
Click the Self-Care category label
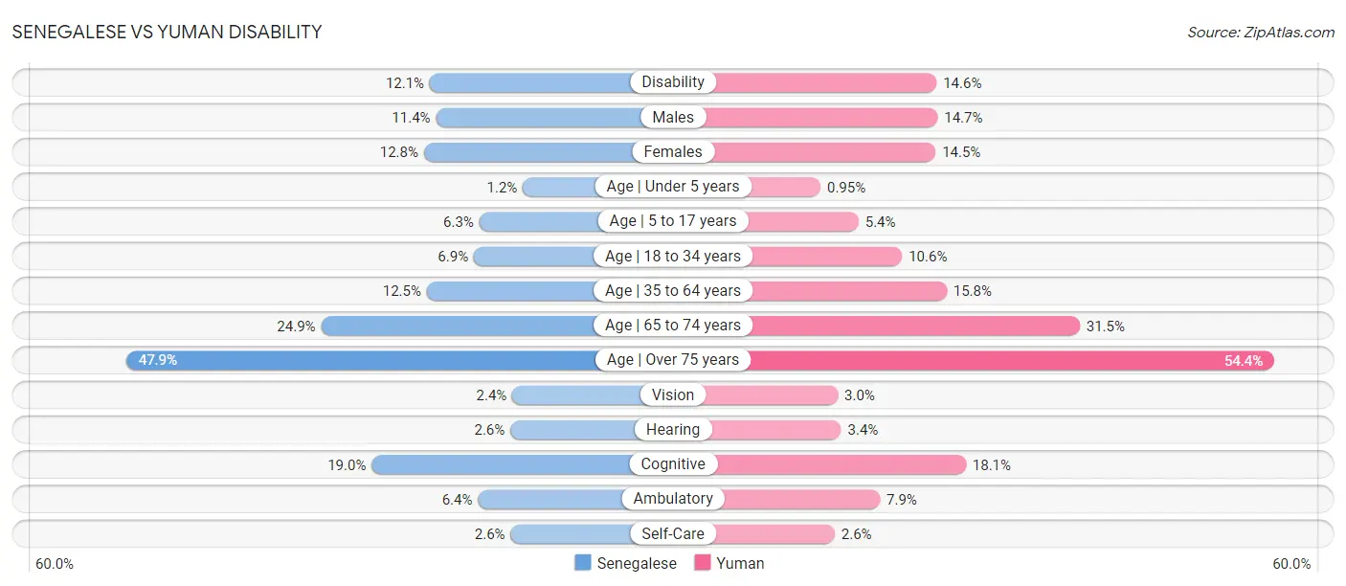click(x=673, y=533)
